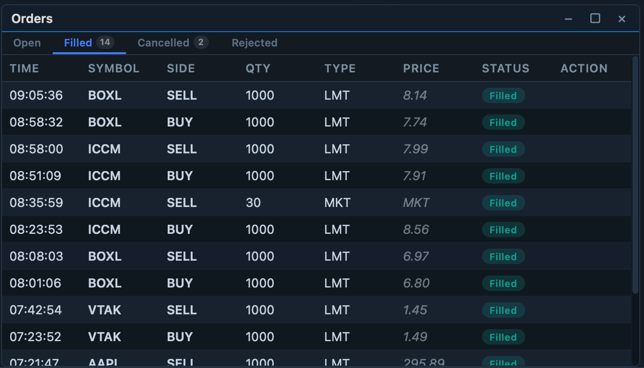Select the Filled tab
The image size is (644, 368).
coord(89,43)
